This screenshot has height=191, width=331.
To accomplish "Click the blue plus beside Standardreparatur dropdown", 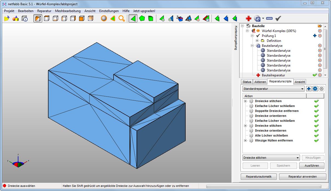I will pos(309,89).
